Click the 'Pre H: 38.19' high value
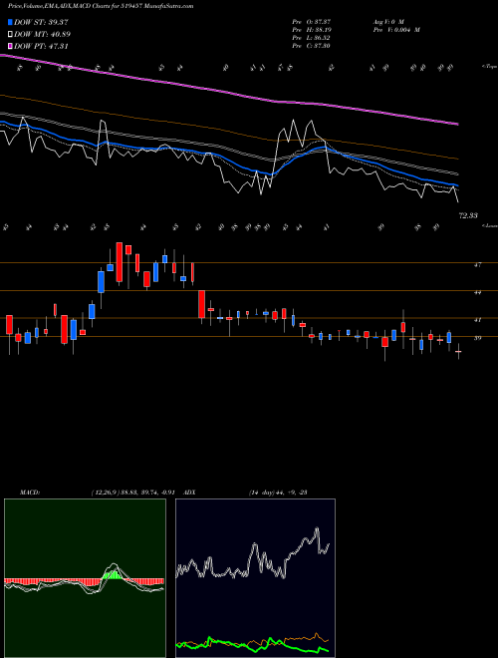This screenshot has width=498, height=658. [311, 30]
